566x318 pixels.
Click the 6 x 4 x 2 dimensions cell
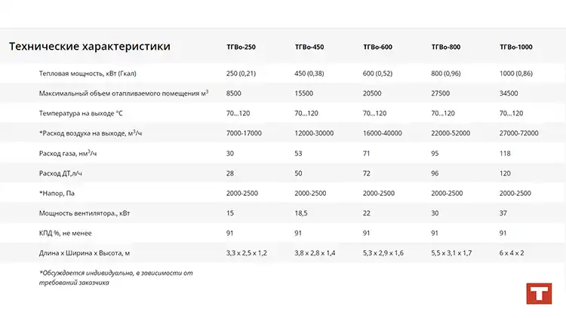pyautogui.click(x=512, y=253)
